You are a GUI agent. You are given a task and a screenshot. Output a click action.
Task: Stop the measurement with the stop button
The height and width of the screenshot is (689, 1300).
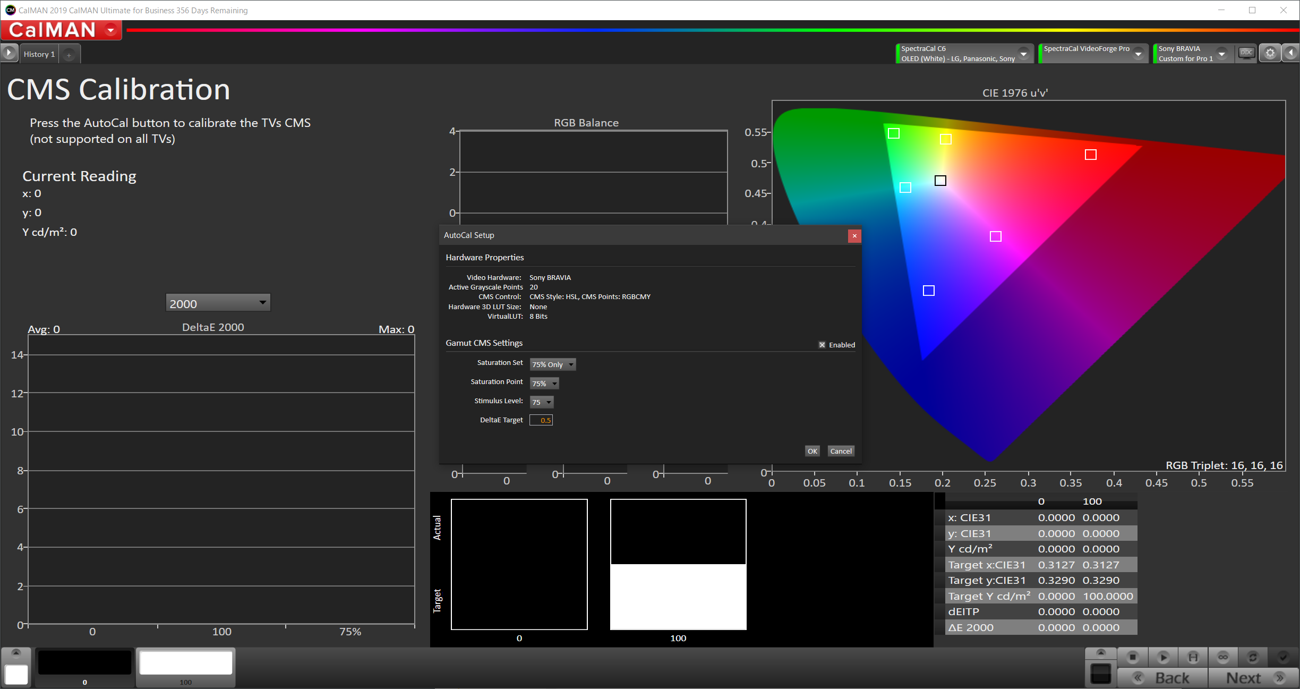tap(1133, 657)
